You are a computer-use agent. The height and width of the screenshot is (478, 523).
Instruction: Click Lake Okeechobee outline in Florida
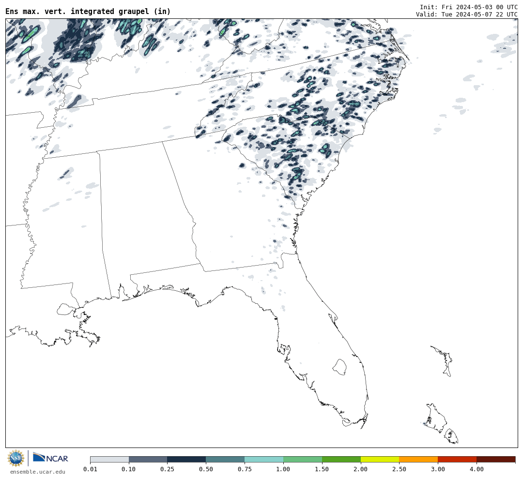(340, 367)
